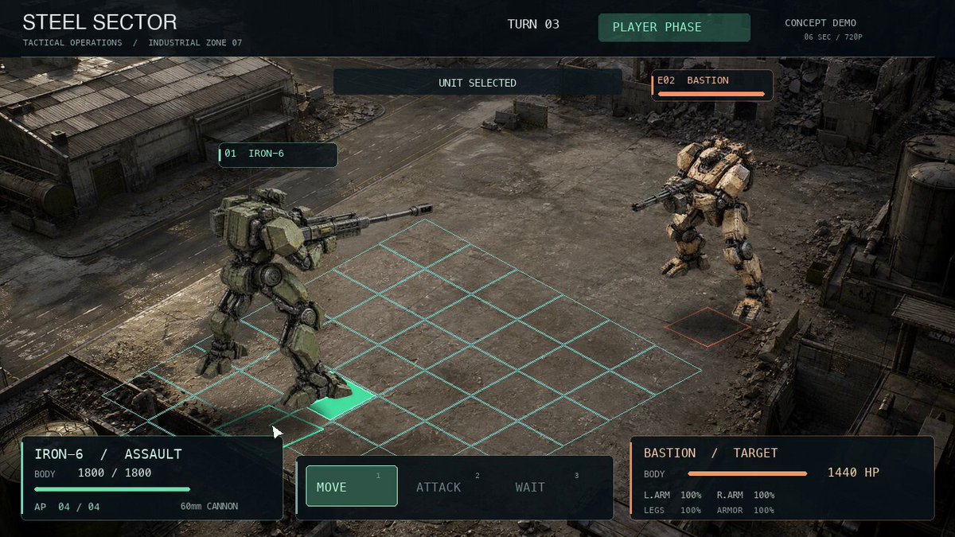This screenshot has width=955, height=537.
Task: Click the IRON-6 / ASSAULT heading
Action: click(108, 454)
